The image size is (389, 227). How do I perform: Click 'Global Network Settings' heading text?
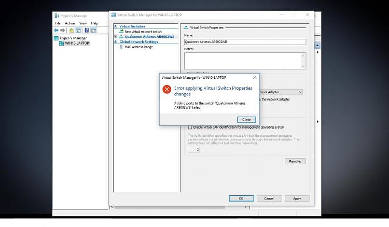tap(138, 41)
